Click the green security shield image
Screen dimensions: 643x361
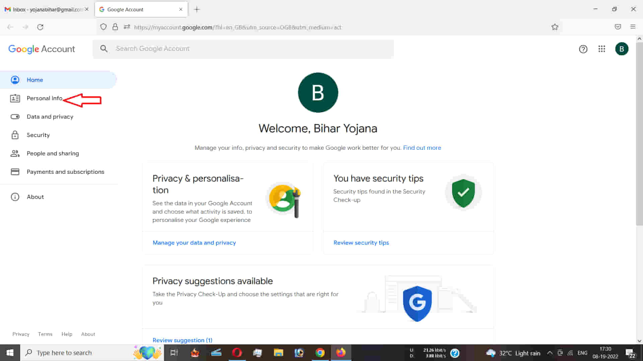(x=463, y=193)
